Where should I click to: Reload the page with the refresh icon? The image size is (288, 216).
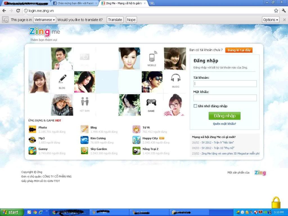18,11
